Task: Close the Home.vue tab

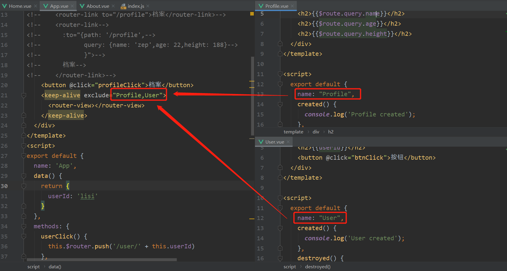Action: (35, 6)
